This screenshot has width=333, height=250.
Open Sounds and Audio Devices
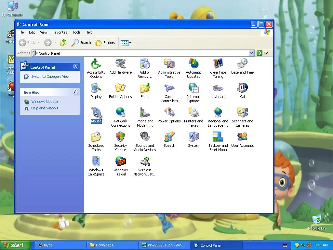[x=145, y=142]
